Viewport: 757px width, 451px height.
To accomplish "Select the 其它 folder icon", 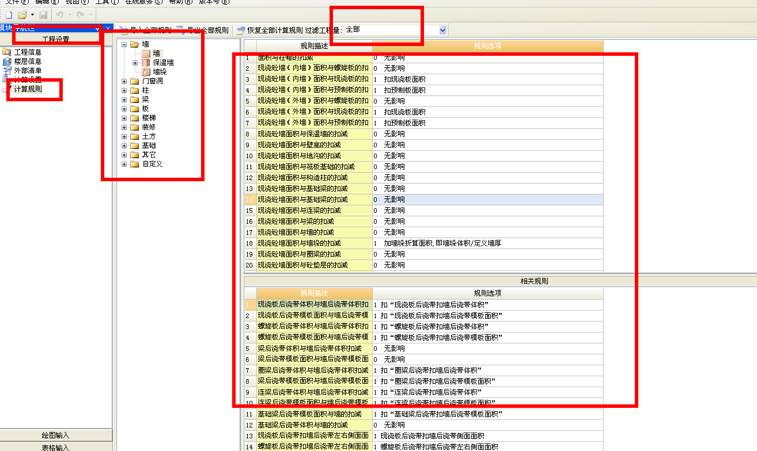I will click(135, 155).
